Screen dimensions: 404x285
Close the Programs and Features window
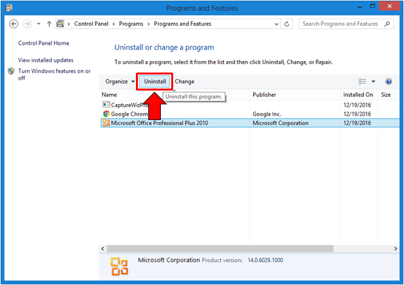tap(389, 6)
